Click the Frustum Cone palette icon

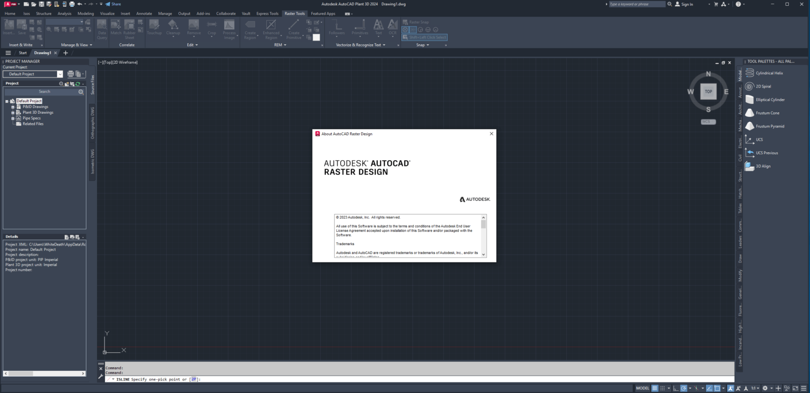point(749,113)
